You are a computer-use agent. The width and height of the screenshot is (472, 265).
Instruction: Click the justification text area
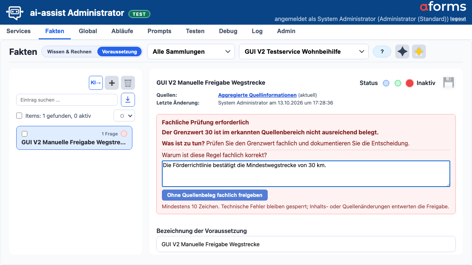[x=306, y=174]
